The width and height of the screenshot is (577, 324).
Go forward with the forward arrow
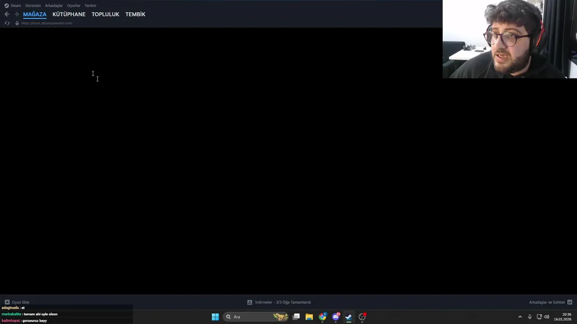pos(16,14)
